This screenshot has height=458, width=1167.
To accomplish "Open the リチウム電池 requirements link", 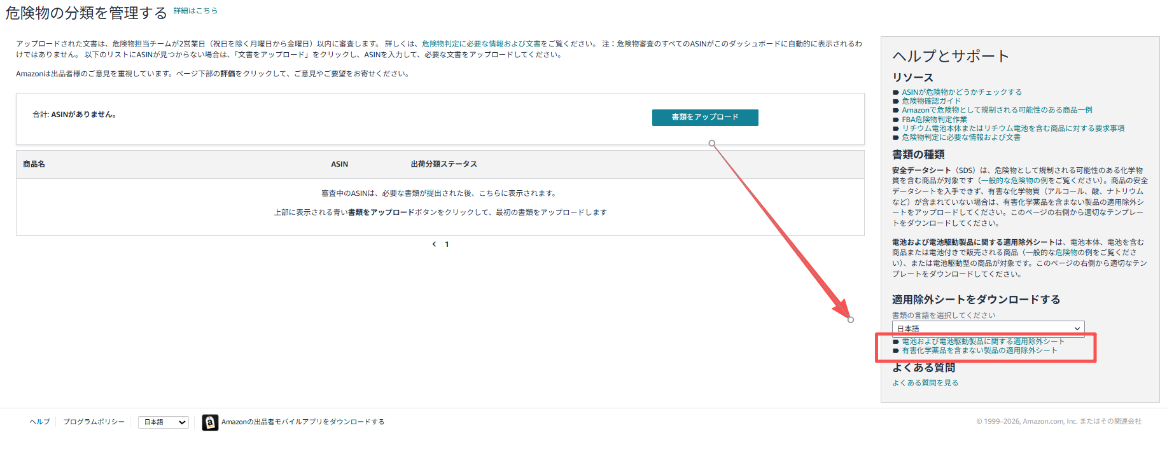I will tap(1012, 128).
